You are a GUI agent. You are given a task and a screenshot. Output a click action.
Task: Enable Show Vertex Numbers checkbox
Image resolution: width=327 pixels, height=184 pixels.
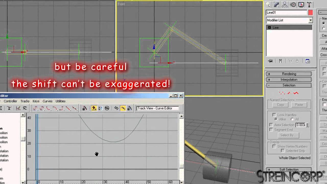[x=274, y=146]
